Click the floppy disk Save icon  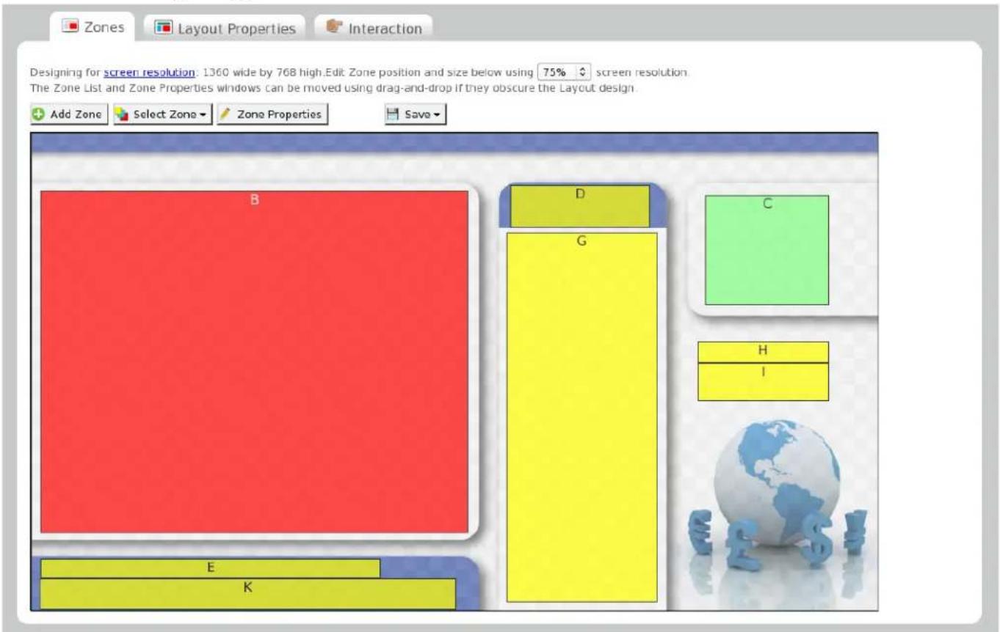[x=393, y=115]
